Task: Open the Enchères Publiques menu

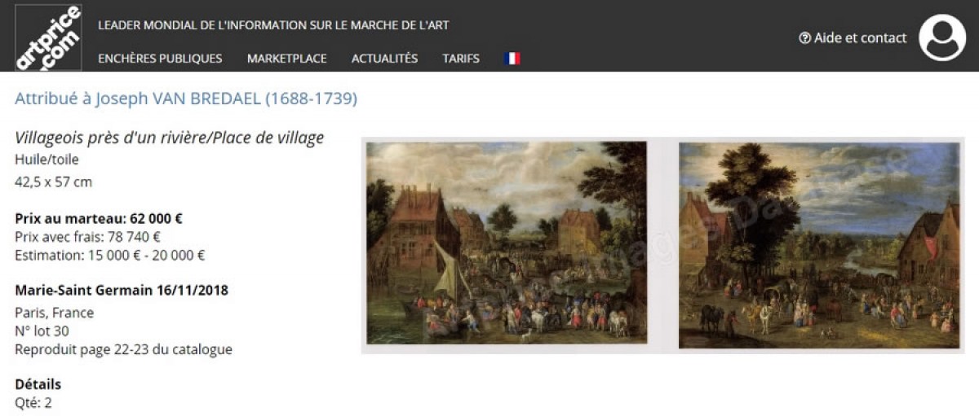Action: (x=160, y=59)
